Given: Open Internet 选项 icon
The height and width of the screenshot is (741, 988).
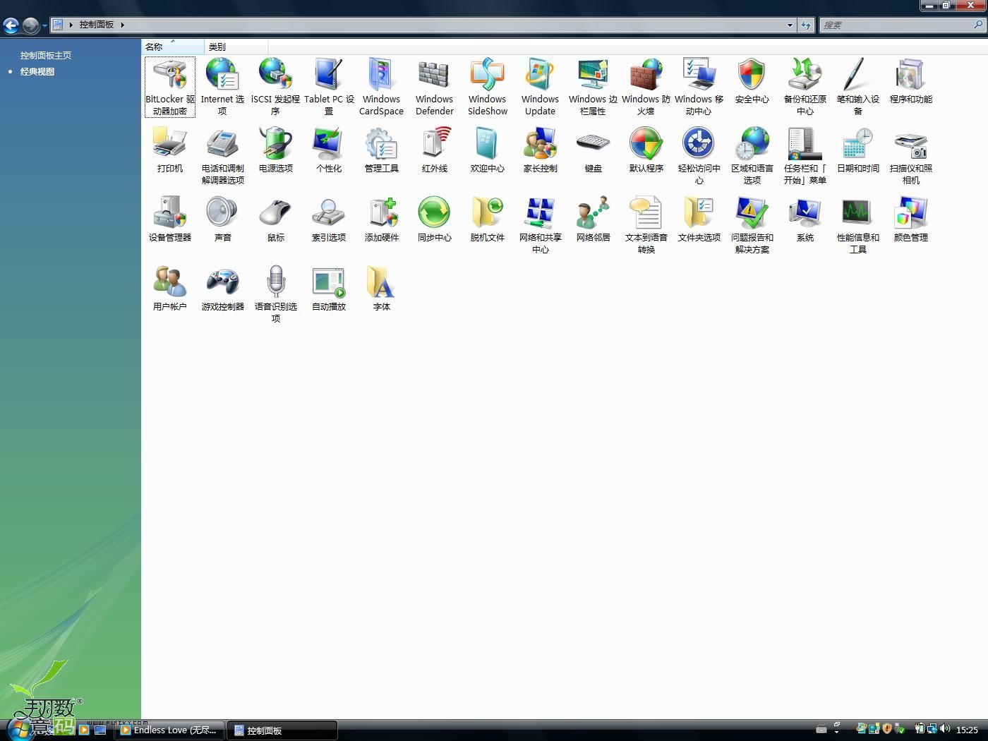Looking at the screenshot, I should (x=223, y=76).
